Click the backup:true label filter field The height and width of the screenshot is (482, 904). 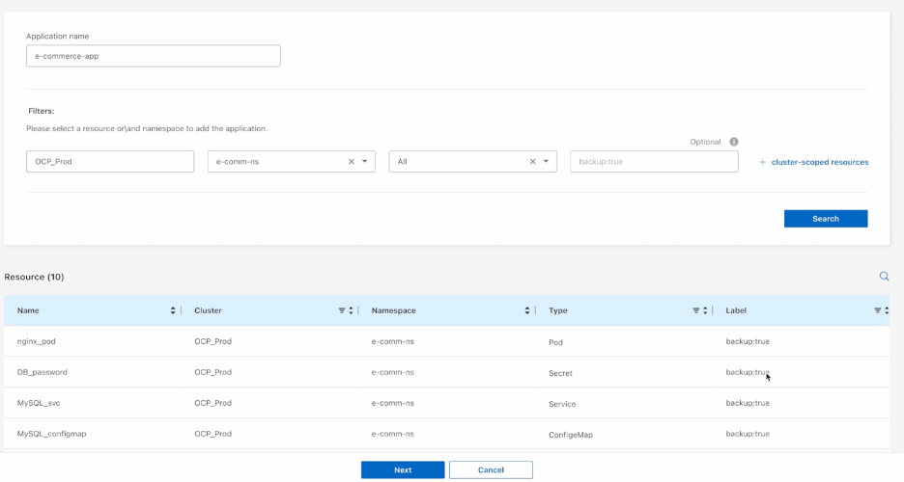[x=654, y=162]
